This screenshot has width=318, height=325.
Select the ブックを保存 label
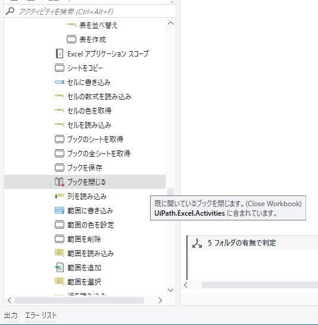coord(85,168)
